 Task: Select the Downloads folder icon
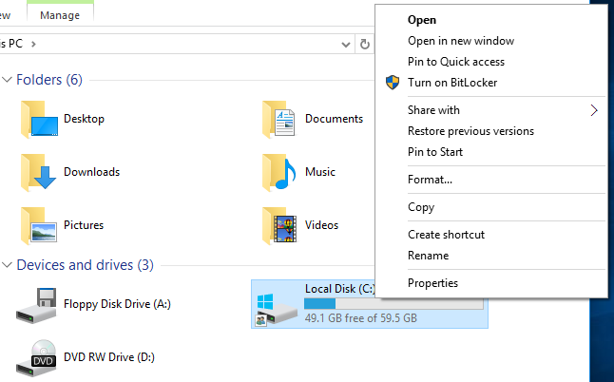38,172
